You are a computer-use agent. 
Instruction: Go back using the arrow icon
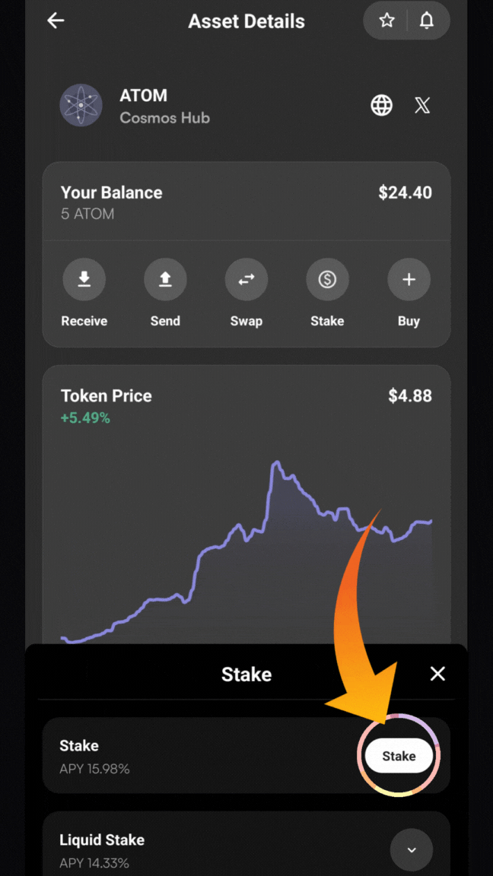[56, 21]
